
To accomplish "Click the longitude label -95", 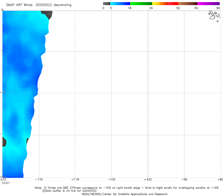I will pyautogui.click(x=184, y=179).
